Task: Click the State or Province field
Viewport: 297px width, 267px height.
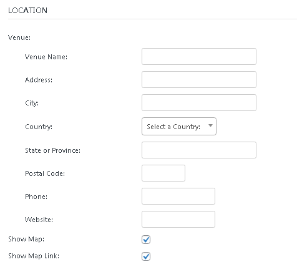Action: coord(199,150)
